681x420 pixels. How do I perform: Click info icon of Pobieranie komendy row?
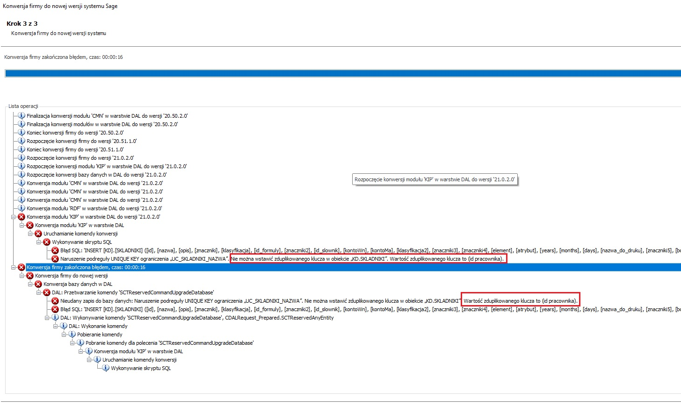tap(72, 335)
